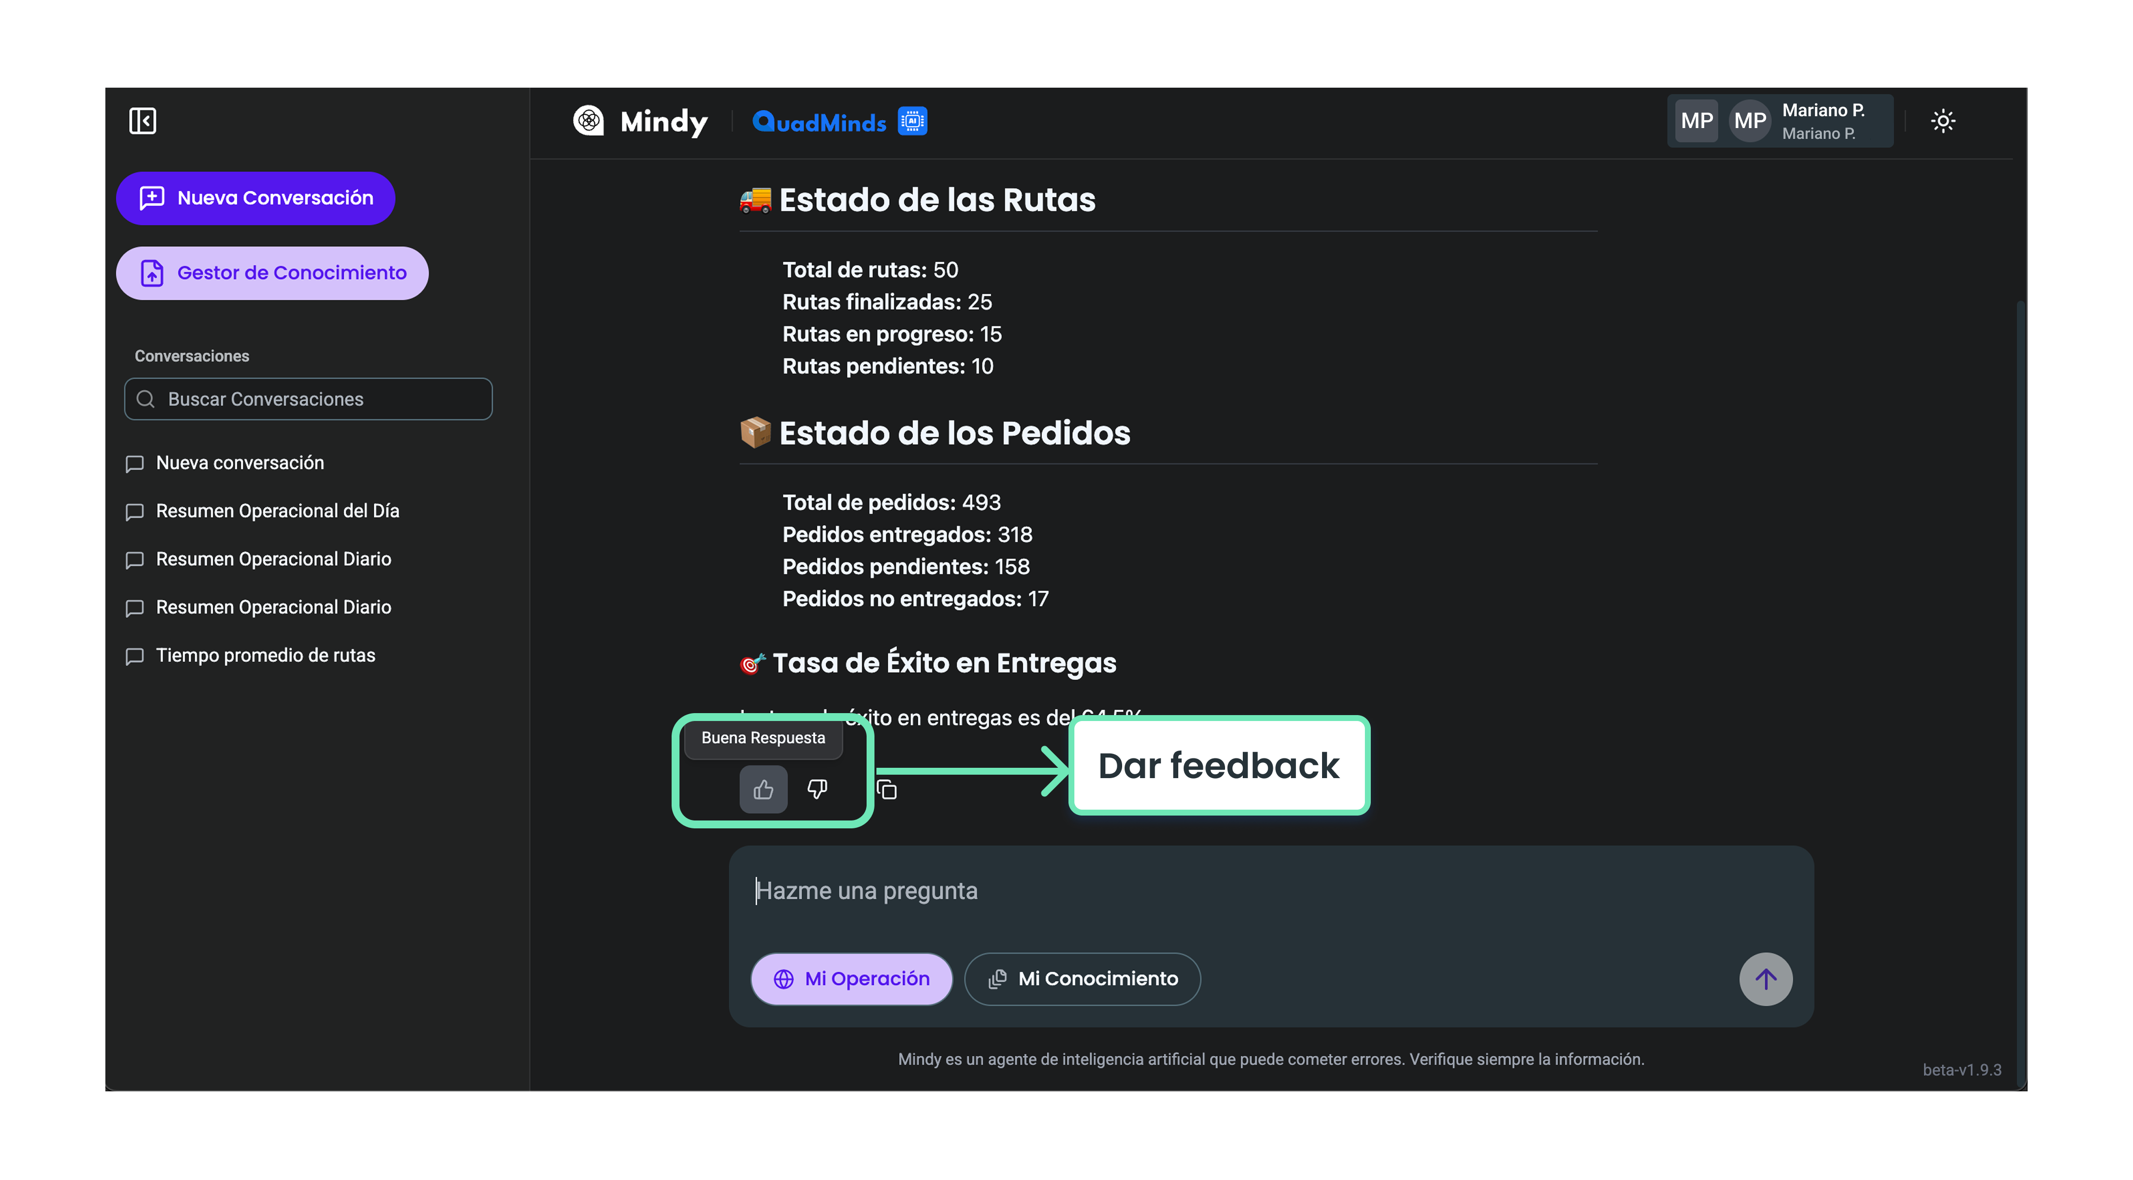Open the Gestor de Conocimiento

(x=272, y=272)
